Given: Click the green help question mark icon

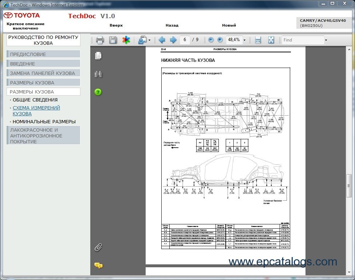Looking at the screenshot, I should pos(98,92).
